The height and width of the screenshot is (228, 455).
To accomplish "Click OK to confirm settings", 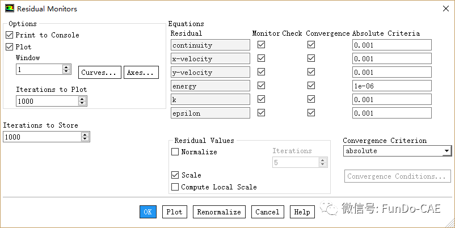I will (148, 212).
